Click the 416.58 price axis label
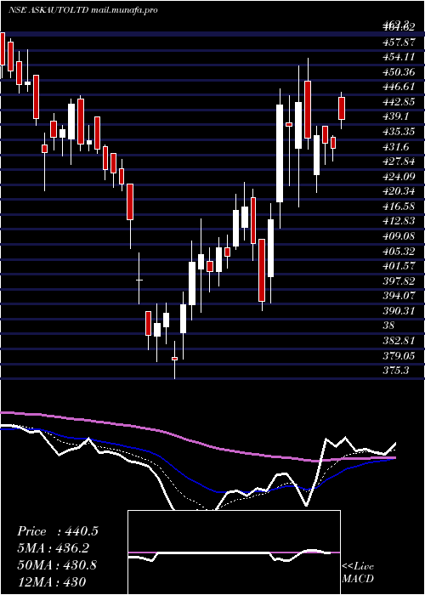The height and width of the screenshot is (595, 425). 399,207
